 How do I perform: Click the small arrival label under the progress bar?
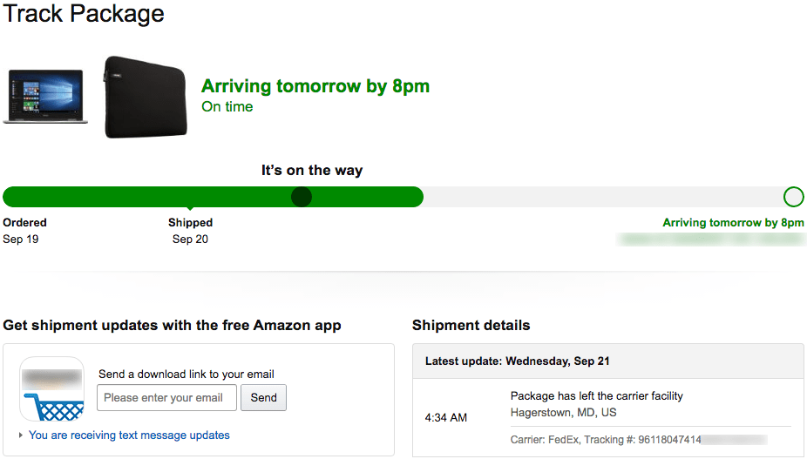(733, 223)
